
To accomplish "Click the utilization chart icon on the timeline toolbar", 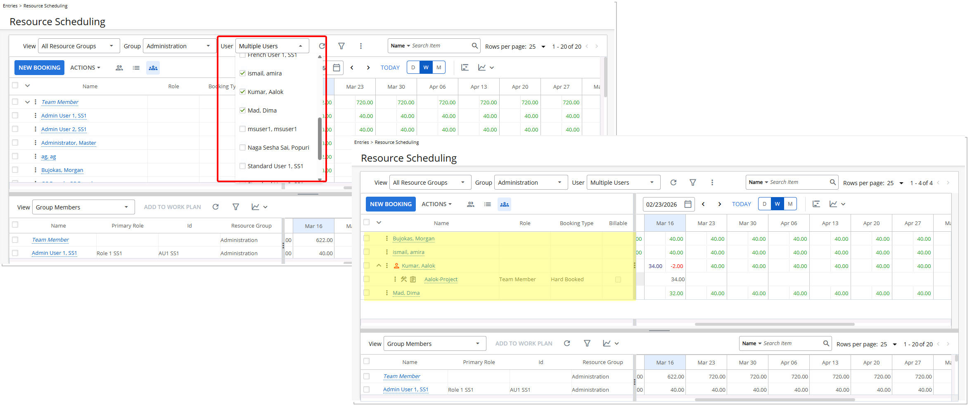I will coord(834,204).
